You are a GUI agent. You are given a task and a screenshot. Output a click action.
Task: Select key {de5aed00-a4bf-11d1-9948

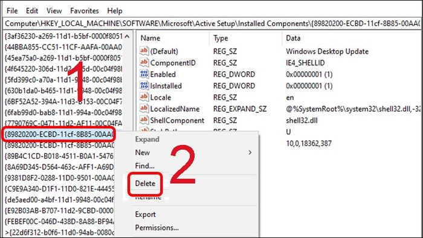tap(59, 200)
